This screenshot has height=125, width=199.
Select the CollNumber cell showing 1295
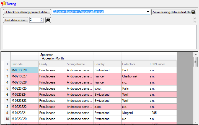(x=162, y=113)
